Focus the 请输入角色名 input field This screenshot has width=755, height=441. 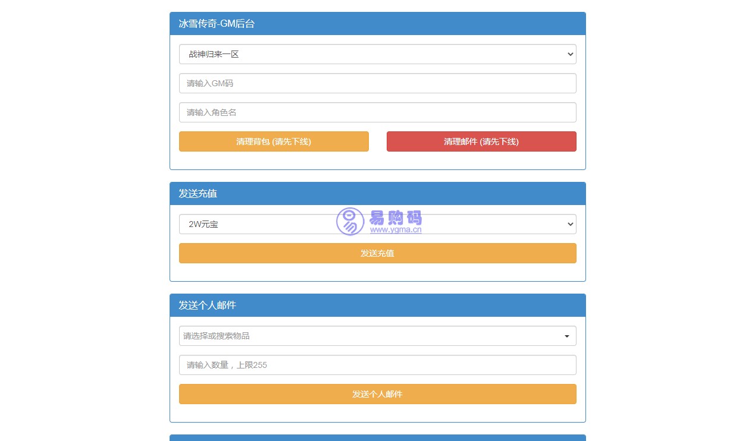377,112
